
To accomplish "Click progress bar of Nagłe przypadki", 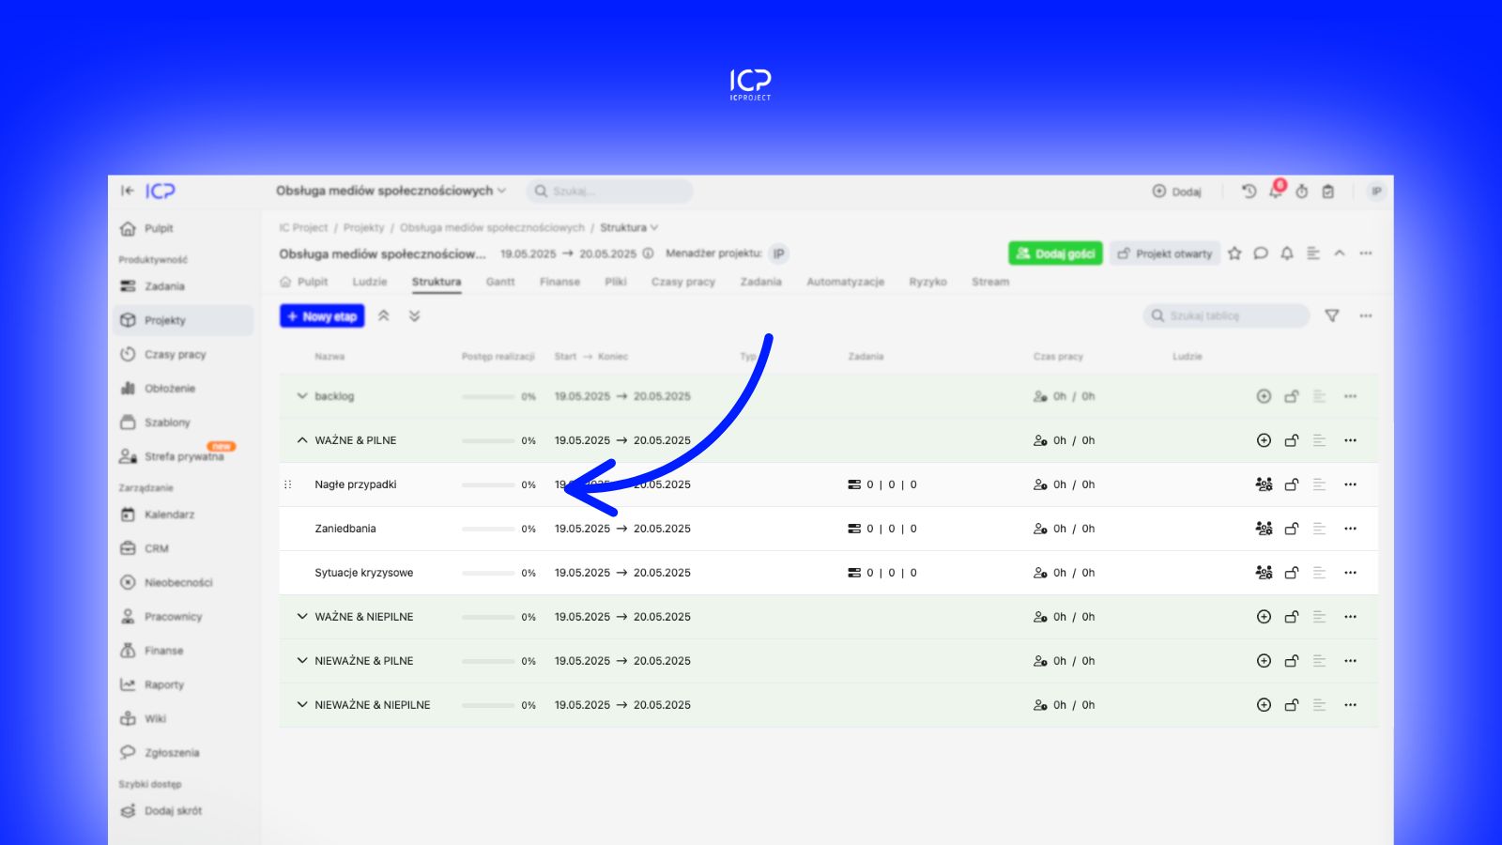I will (x=488, y=485).
